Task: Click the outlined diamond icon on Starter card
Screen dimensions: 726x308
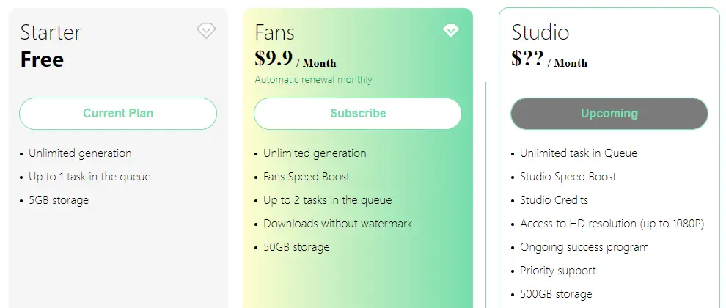Action: point(206,31)
